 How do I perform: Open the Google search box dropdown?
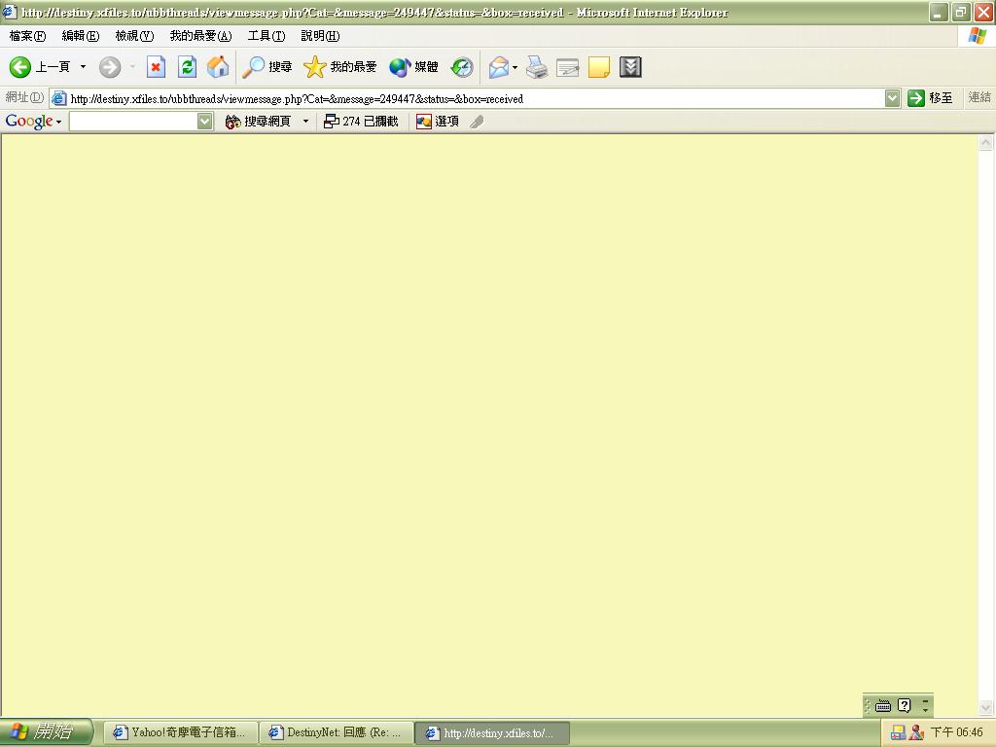point(204,122)
